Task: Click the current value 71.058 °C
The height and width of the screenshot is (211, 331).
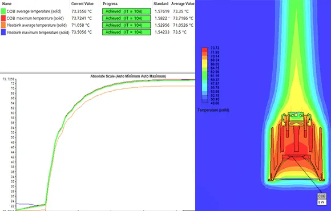Action: click(80, 25)
